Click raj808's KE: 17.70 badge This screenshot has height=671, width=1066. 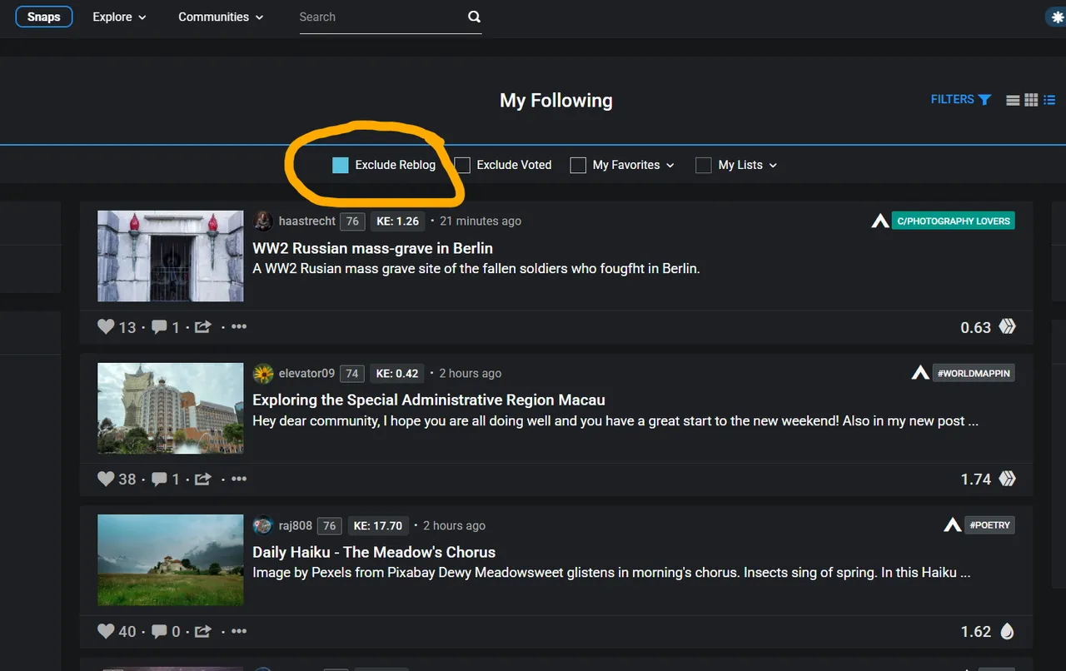(378, 525)
